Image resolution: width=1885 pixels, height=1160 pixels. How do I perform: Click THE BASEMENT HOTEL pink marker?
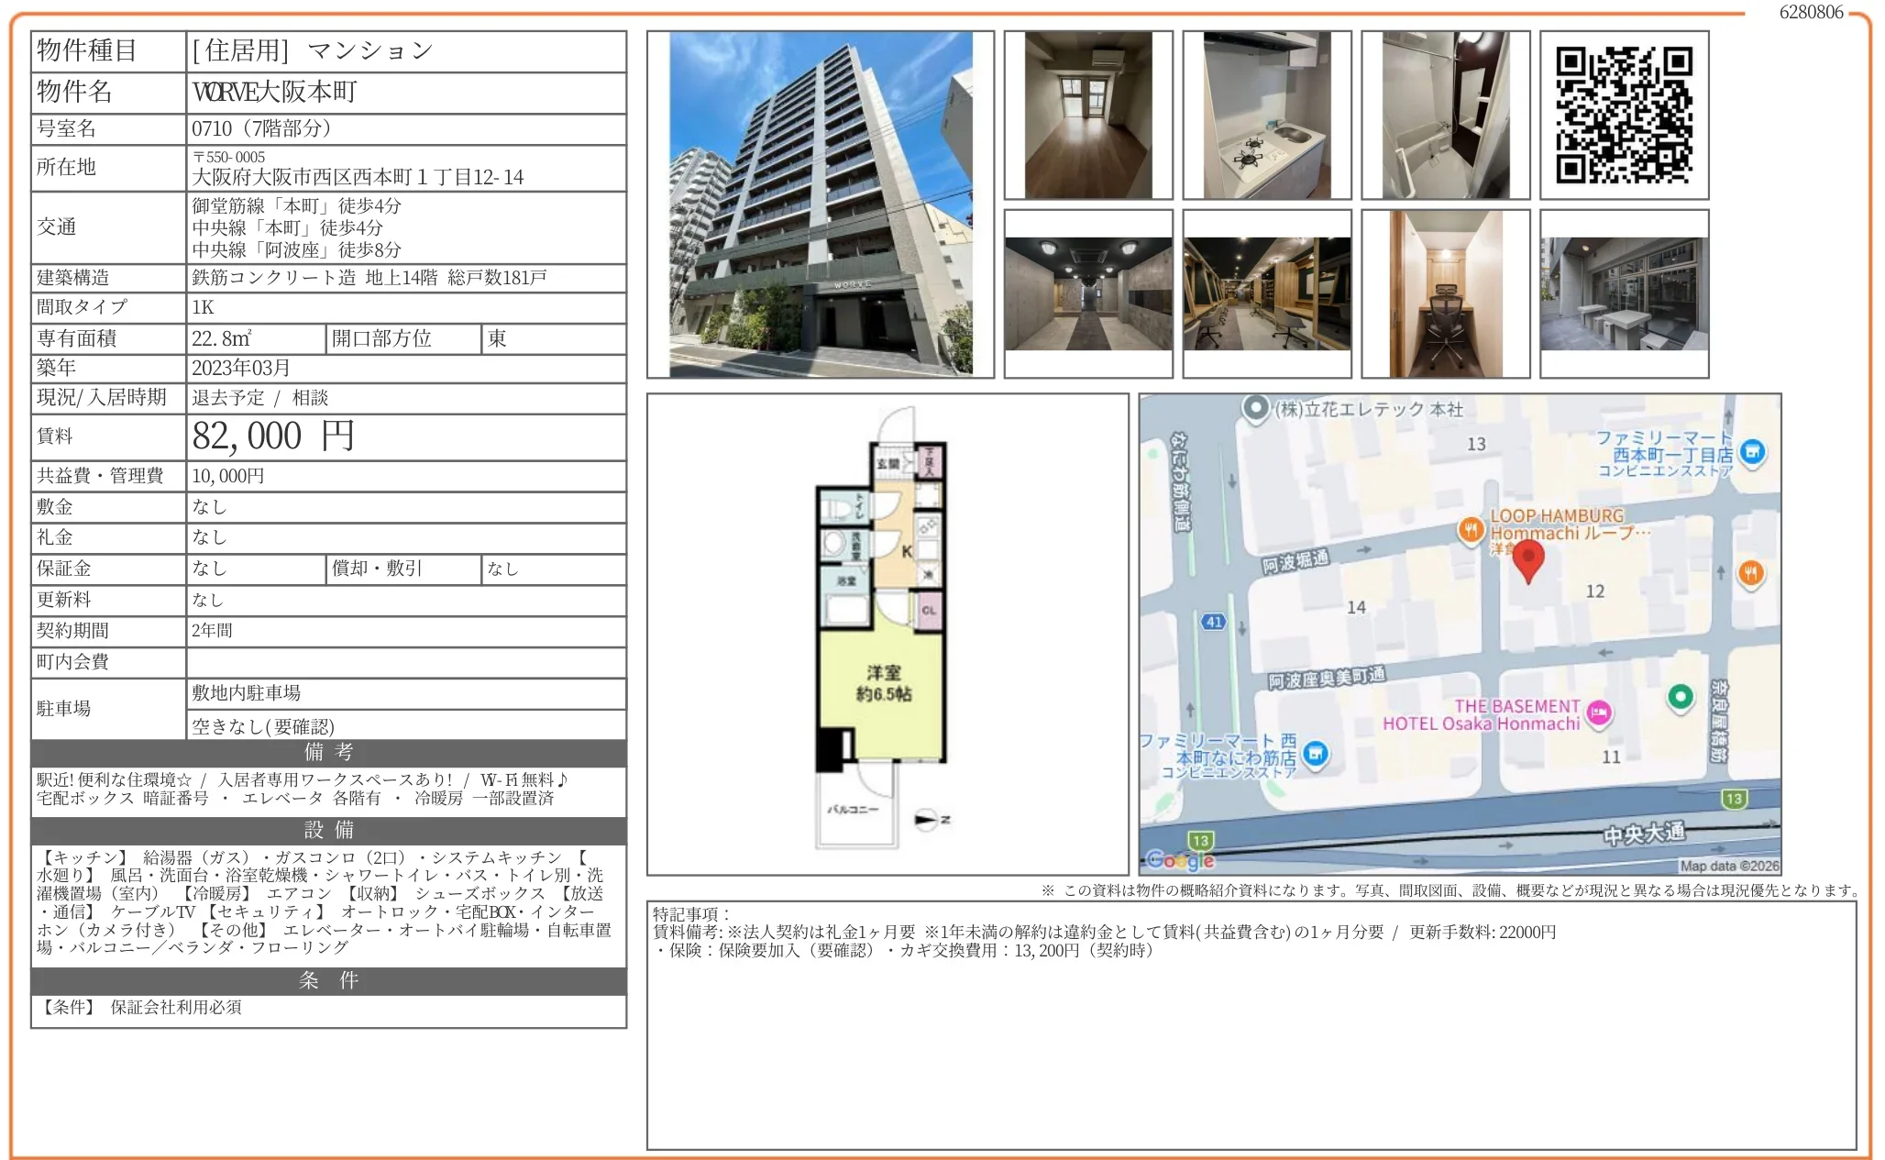click(1599, 713)
